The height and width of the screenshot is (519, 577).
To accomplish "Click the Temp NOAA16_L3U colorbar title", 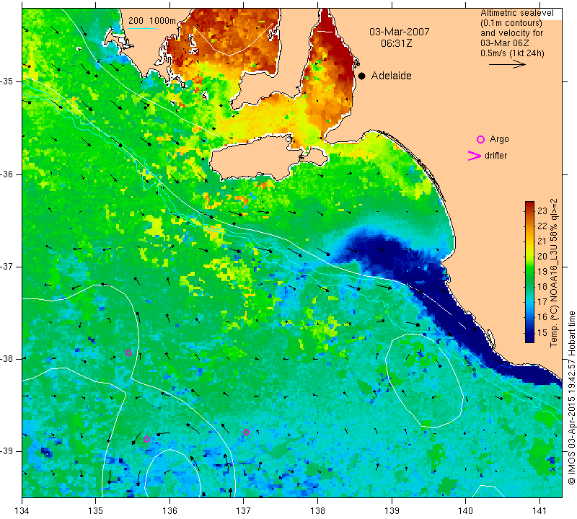I will (554, 272).
